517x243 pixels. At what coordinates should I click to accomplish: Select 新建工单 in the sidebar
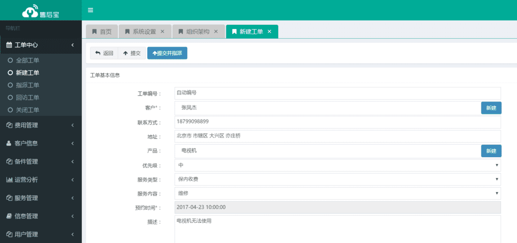[x=28, y=73]
